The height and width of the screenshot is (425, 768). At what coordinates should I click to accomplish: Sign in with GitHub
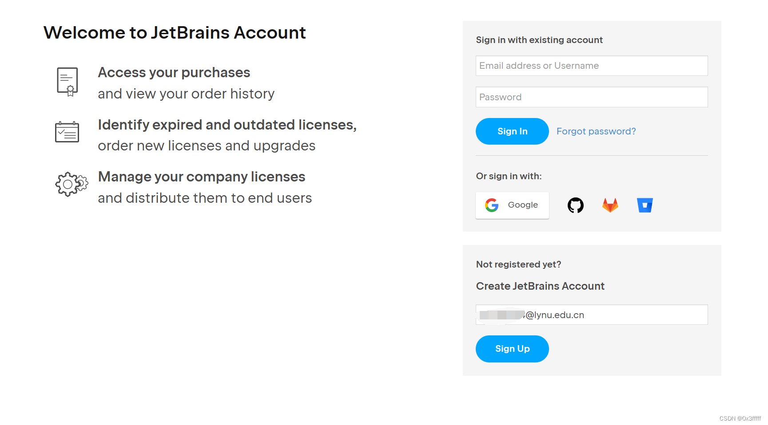pyautogui.click(x=576, y=205)
